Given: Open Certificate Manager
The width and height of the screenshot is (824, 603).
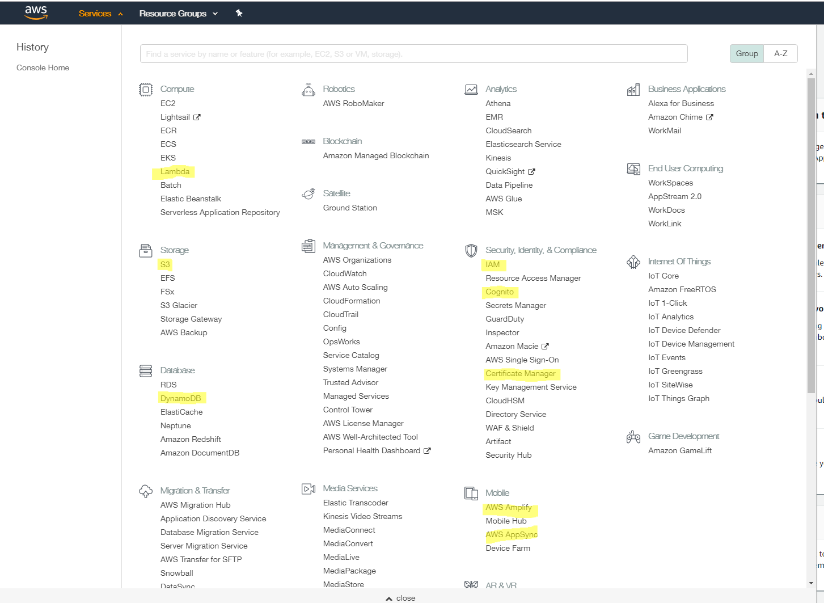Looking at the screenshot, I should tap(521, 374).
